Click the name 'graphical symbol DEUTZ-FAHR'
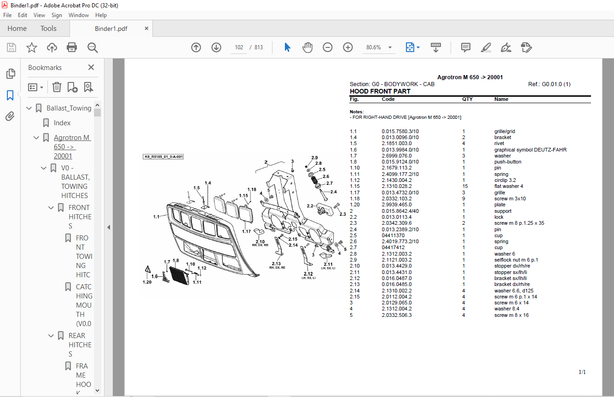Viewport: 614px width, 397px height. 530,150
